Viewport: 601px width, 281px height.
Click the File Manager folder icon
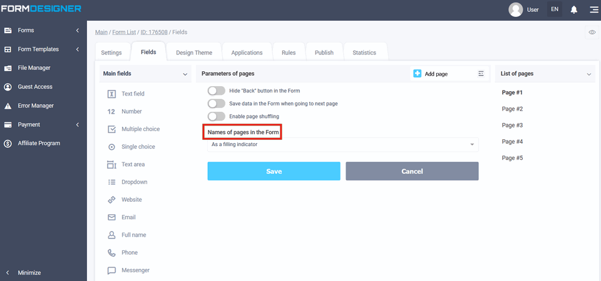[x=8, y=68]
